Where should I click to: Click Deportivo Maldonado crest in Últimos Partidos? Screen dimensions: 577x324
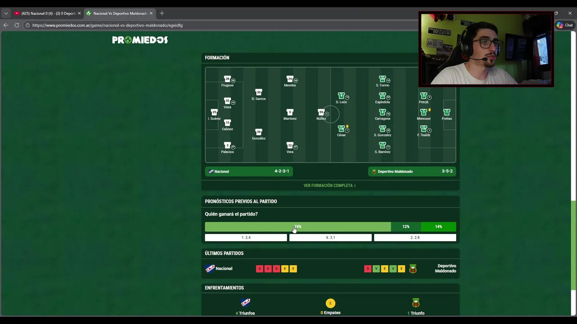tap(413, 269)
